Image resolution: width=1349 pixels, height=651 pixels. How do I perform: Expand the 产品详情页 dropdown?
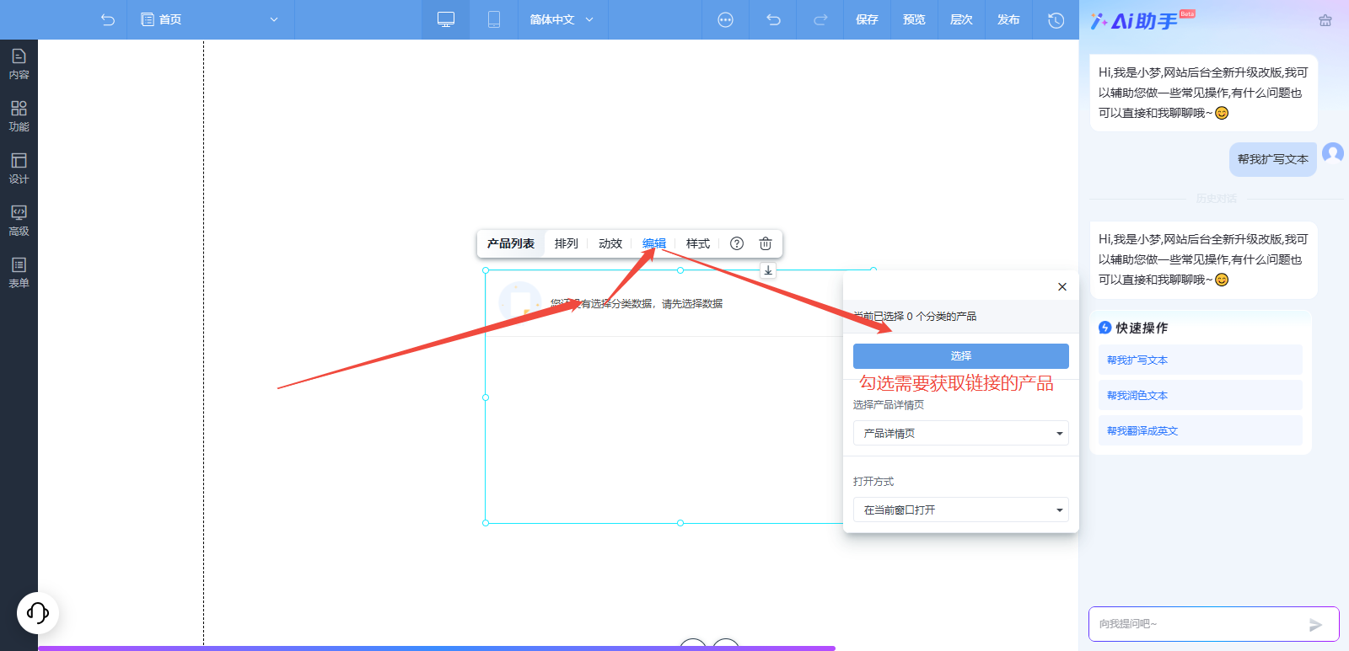960,433
